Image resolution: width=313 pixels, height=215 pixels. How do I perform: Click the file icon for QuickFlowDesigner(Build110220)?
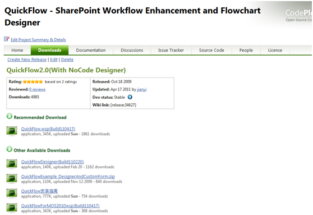[x=12, y=164]
